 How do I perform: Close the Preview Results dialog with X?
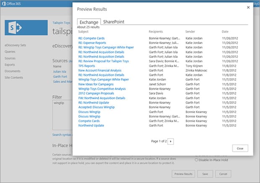point(248,7)
